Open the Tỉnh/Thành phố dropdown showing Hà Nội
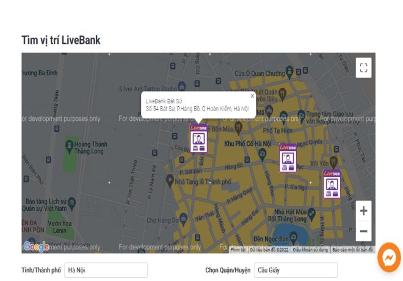The image size is (403, 281). (106, 270)
